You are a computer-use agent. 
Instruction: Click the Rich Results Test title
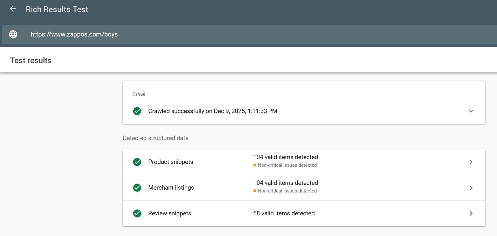(x=57, y=9)
